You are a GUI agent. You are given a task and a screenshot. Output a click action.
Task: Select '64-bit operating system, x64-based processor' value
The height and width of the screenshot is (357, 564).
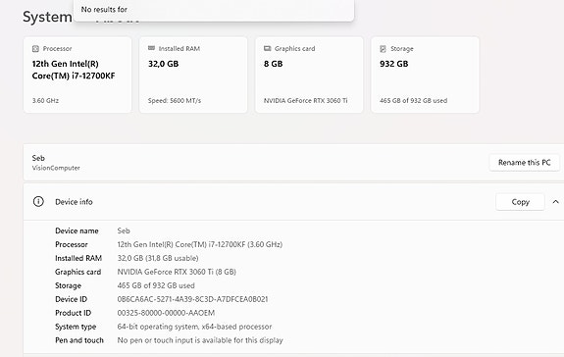tap(194, 327)
